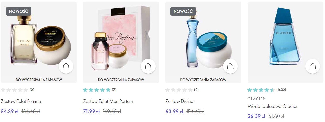This screenshot has width=325, height=122.
Task: Open the Zestaw Eclat Mon Parfum title link
Action: (x=108, y=101)
